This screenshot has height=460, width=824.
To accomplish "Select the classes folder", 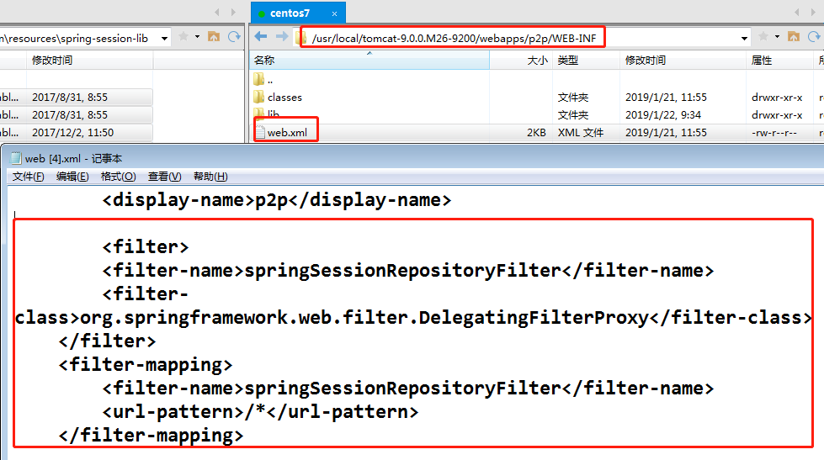I will 284,98.
